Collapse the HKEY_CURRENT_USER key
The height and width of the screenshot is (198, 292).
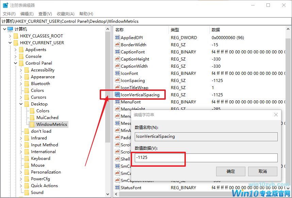click(10, 43)
